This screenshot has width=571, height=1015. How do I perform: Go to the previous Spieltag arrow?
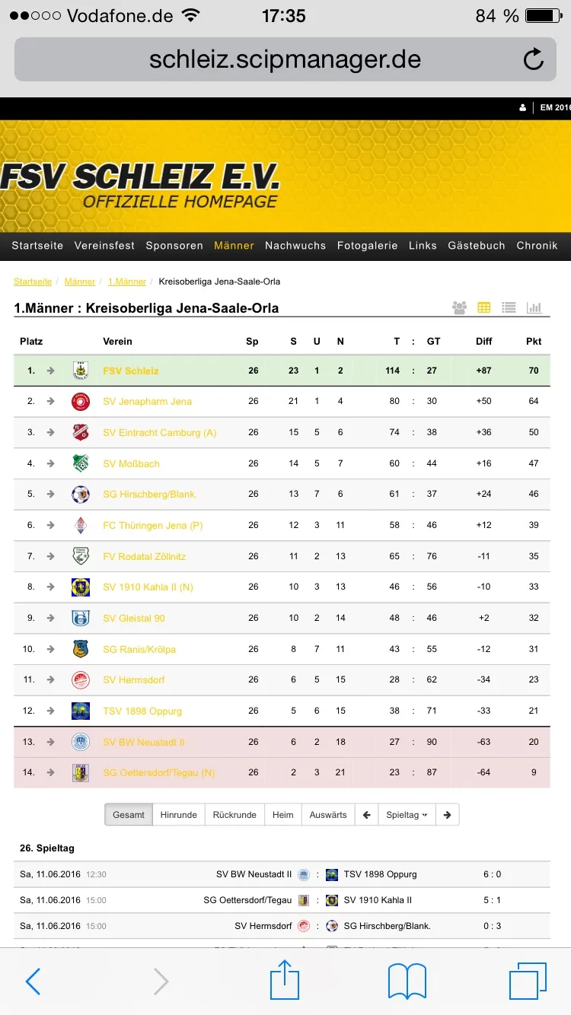[x=366, y=815]
